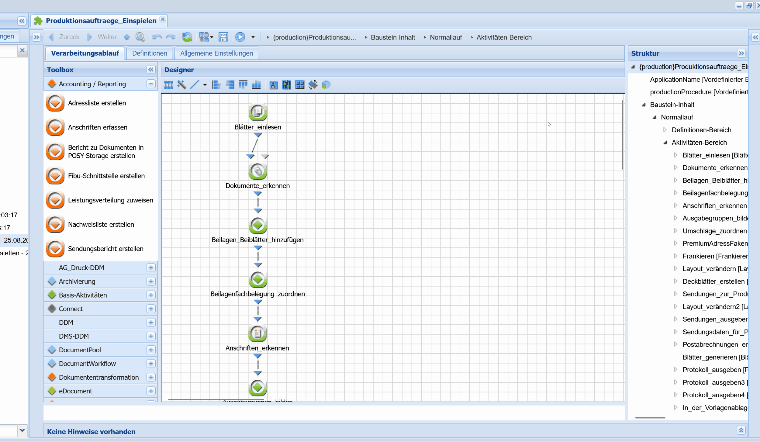Image resolution: width=760 pixels, height=442 pixels.
Task: Open the Allgemeine Einstellungen tab
Action: (216, 53)
